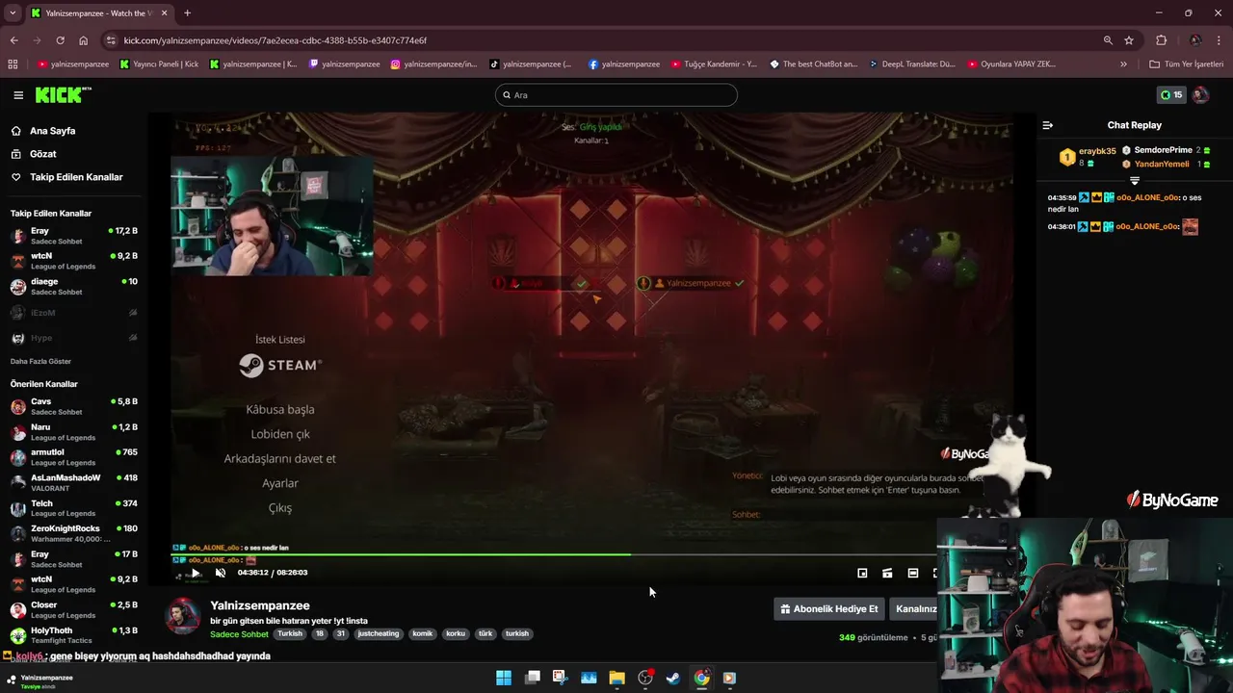
Task: Click the address bar URL
Action: (x=275, y=40)
